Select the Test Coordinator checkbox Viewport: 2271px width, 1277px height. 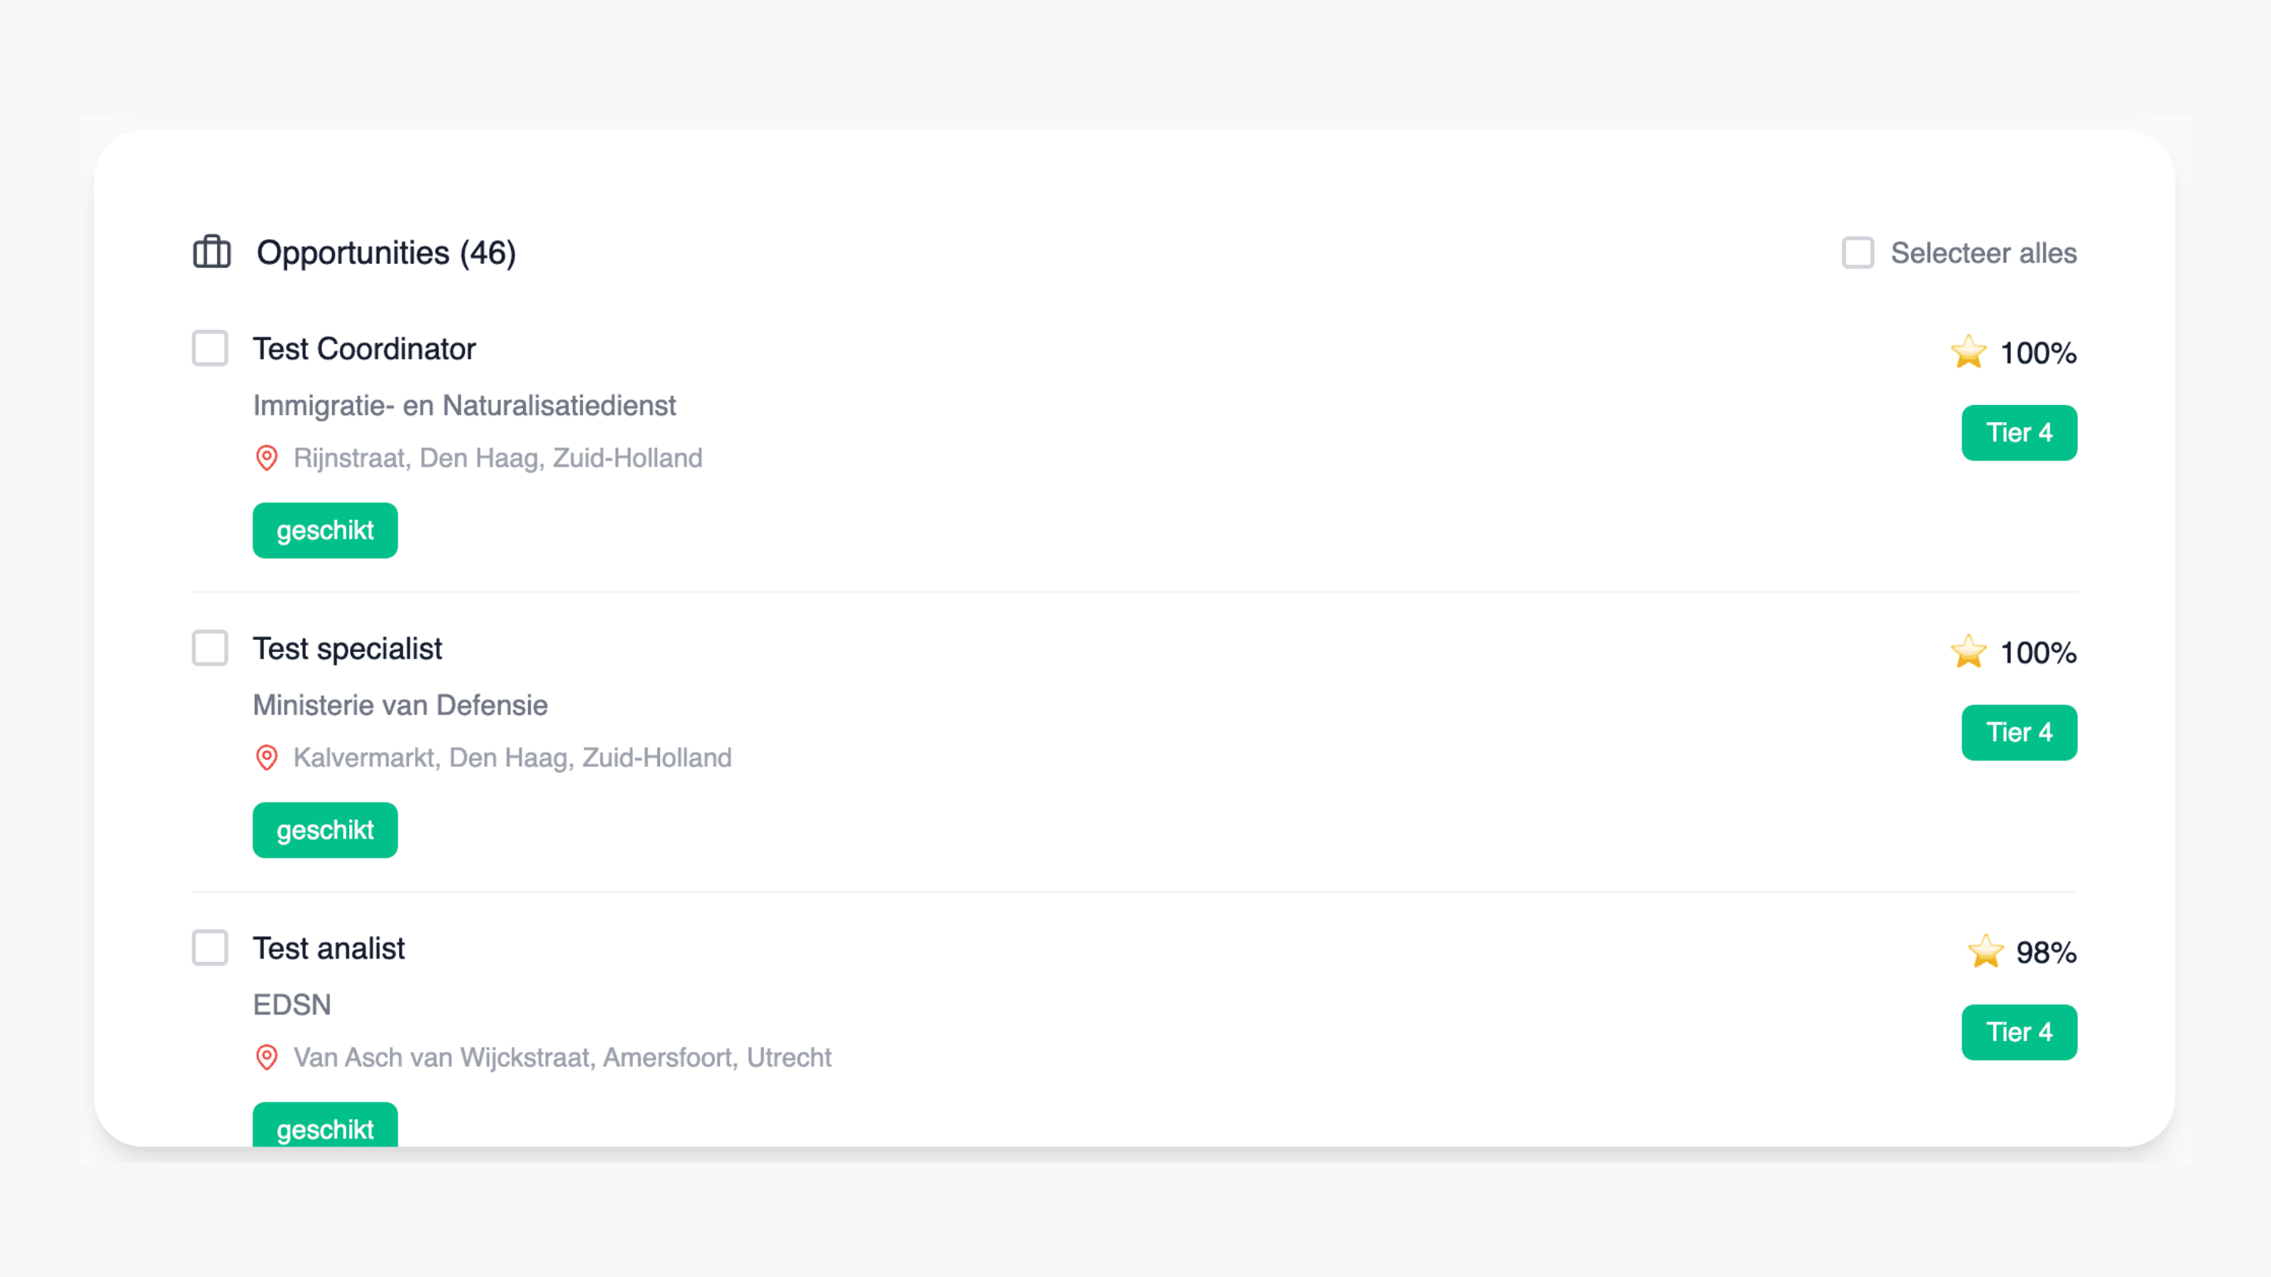(x=210, y=348)
